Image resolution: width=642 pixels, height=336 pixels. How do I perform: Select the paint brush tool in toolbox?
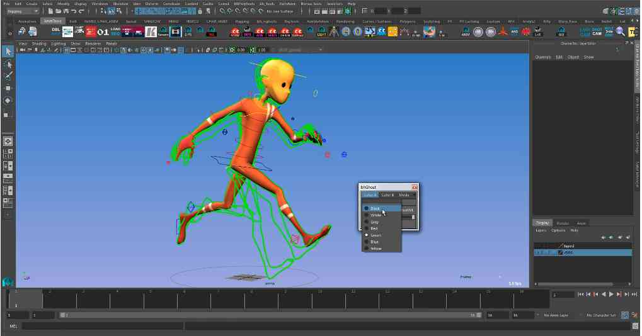(8, 76)
